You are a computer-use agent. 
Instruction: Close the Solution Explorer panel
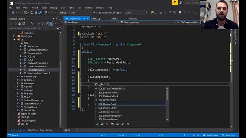click(60, 19)
